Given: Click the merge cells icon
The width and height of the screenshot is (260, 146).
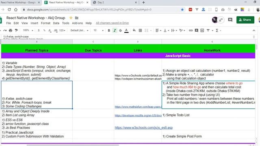Looking at the screenshot, I should 146,30.
